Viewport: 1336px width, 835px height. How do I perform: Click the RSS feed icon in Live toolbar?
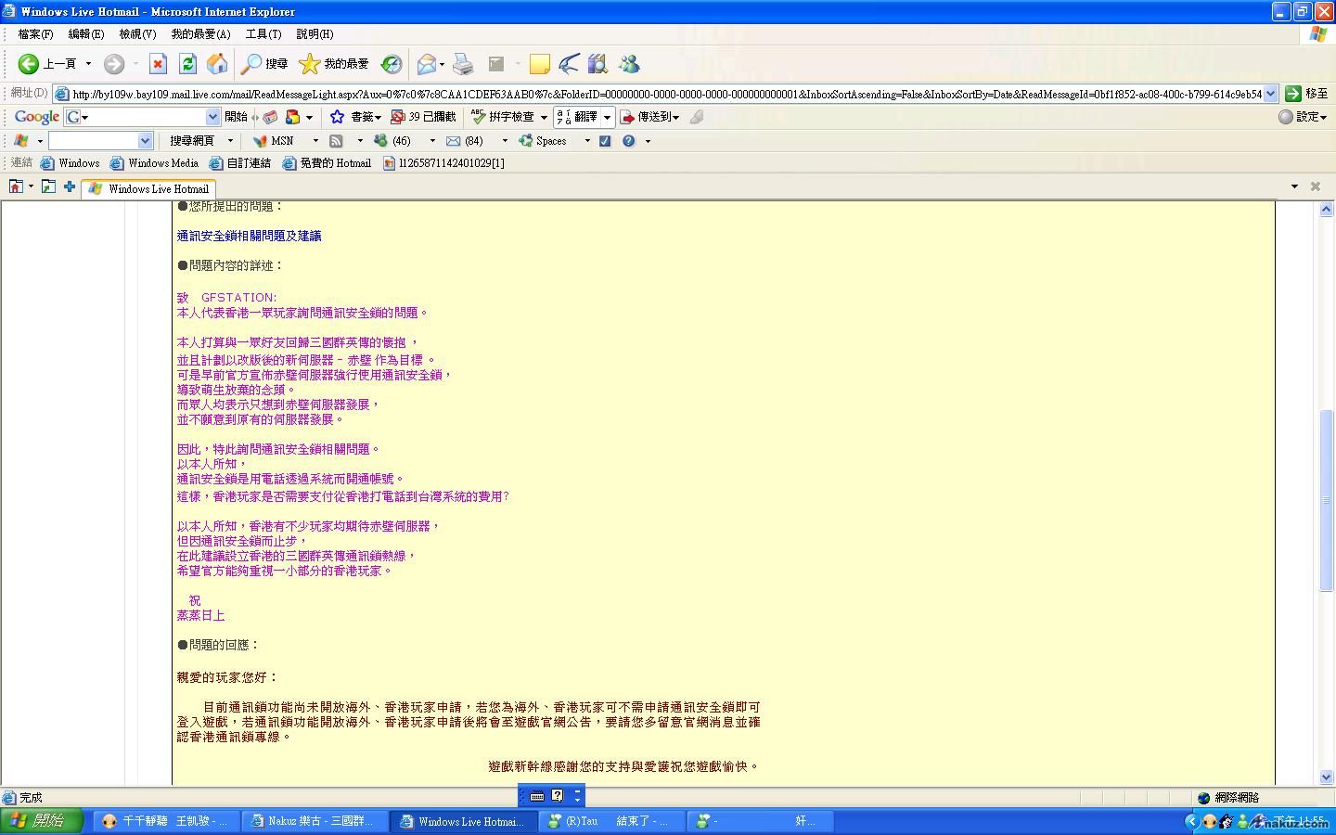tap(336, 141)
